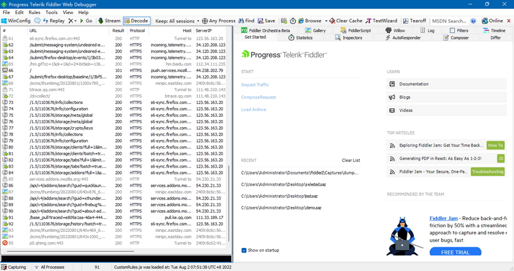Click the blue help icon

[474, 21]
